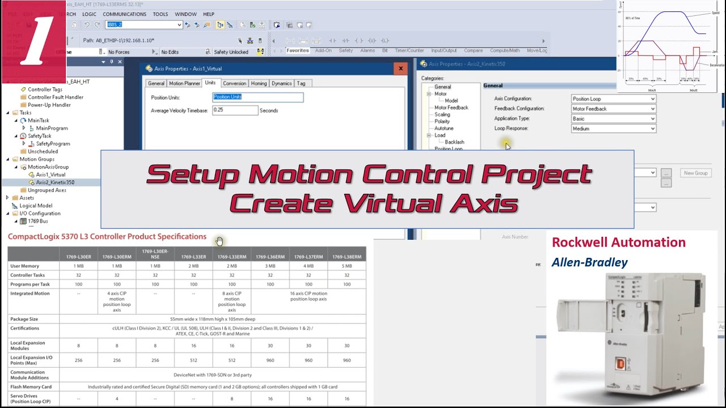Select Controller Tags in organizer tree

(x=45, y=90)
